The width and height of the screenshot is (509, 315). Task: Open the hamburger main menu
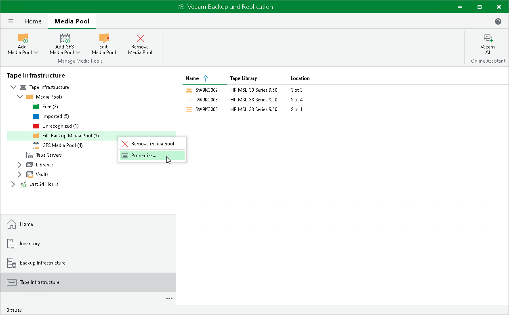point(11,21)
